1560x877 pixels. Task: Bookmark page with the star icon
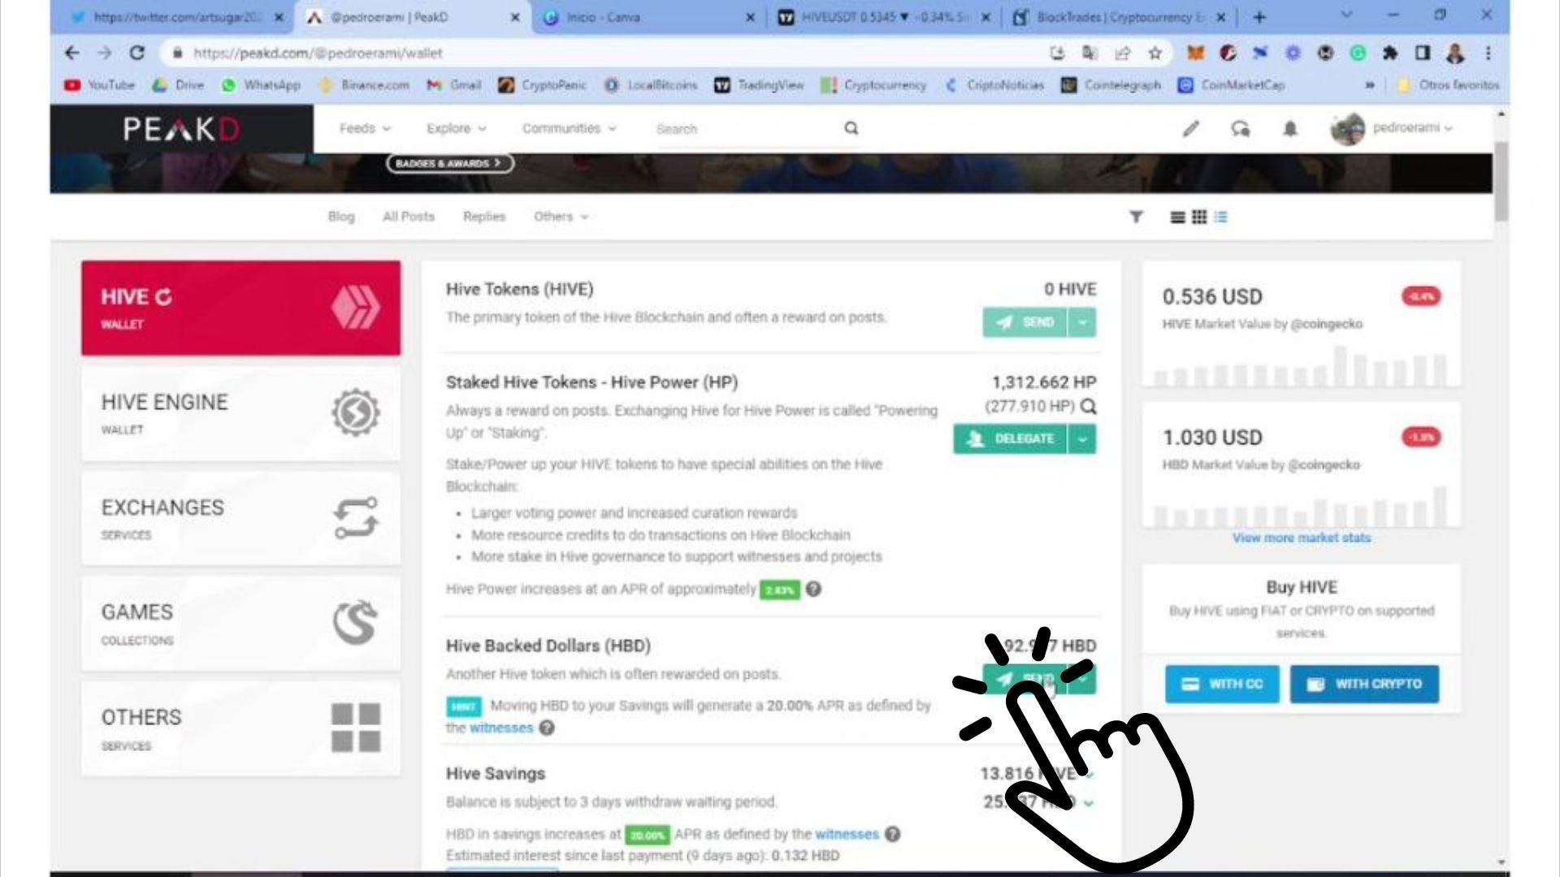click(x=1155, y=54)
